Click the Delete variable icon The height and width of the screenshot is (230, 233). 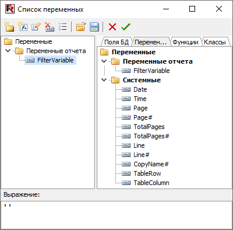50,27
